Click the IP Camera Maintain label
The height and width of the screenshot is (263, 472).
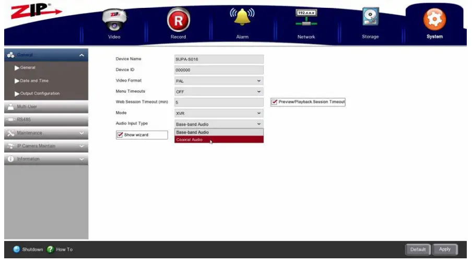36,146
